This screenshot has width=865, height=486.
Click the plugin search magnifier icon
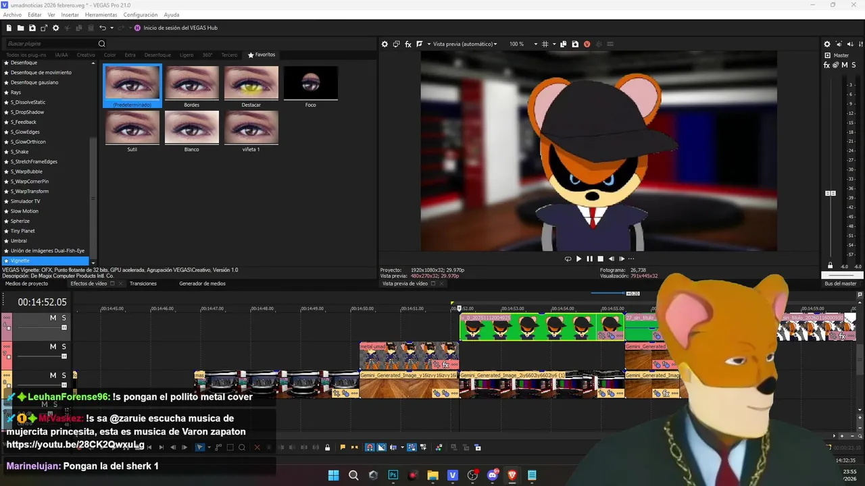[102, 44]
